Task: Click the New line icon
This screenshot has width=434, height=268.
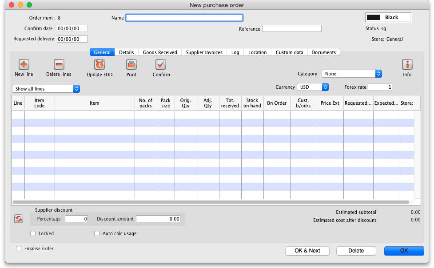Action: [x=24, y=64]
